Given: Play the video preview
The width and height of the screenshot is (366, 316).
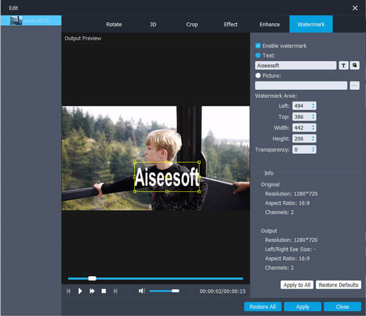Looking at the screenshot, I should coord(80,291).
